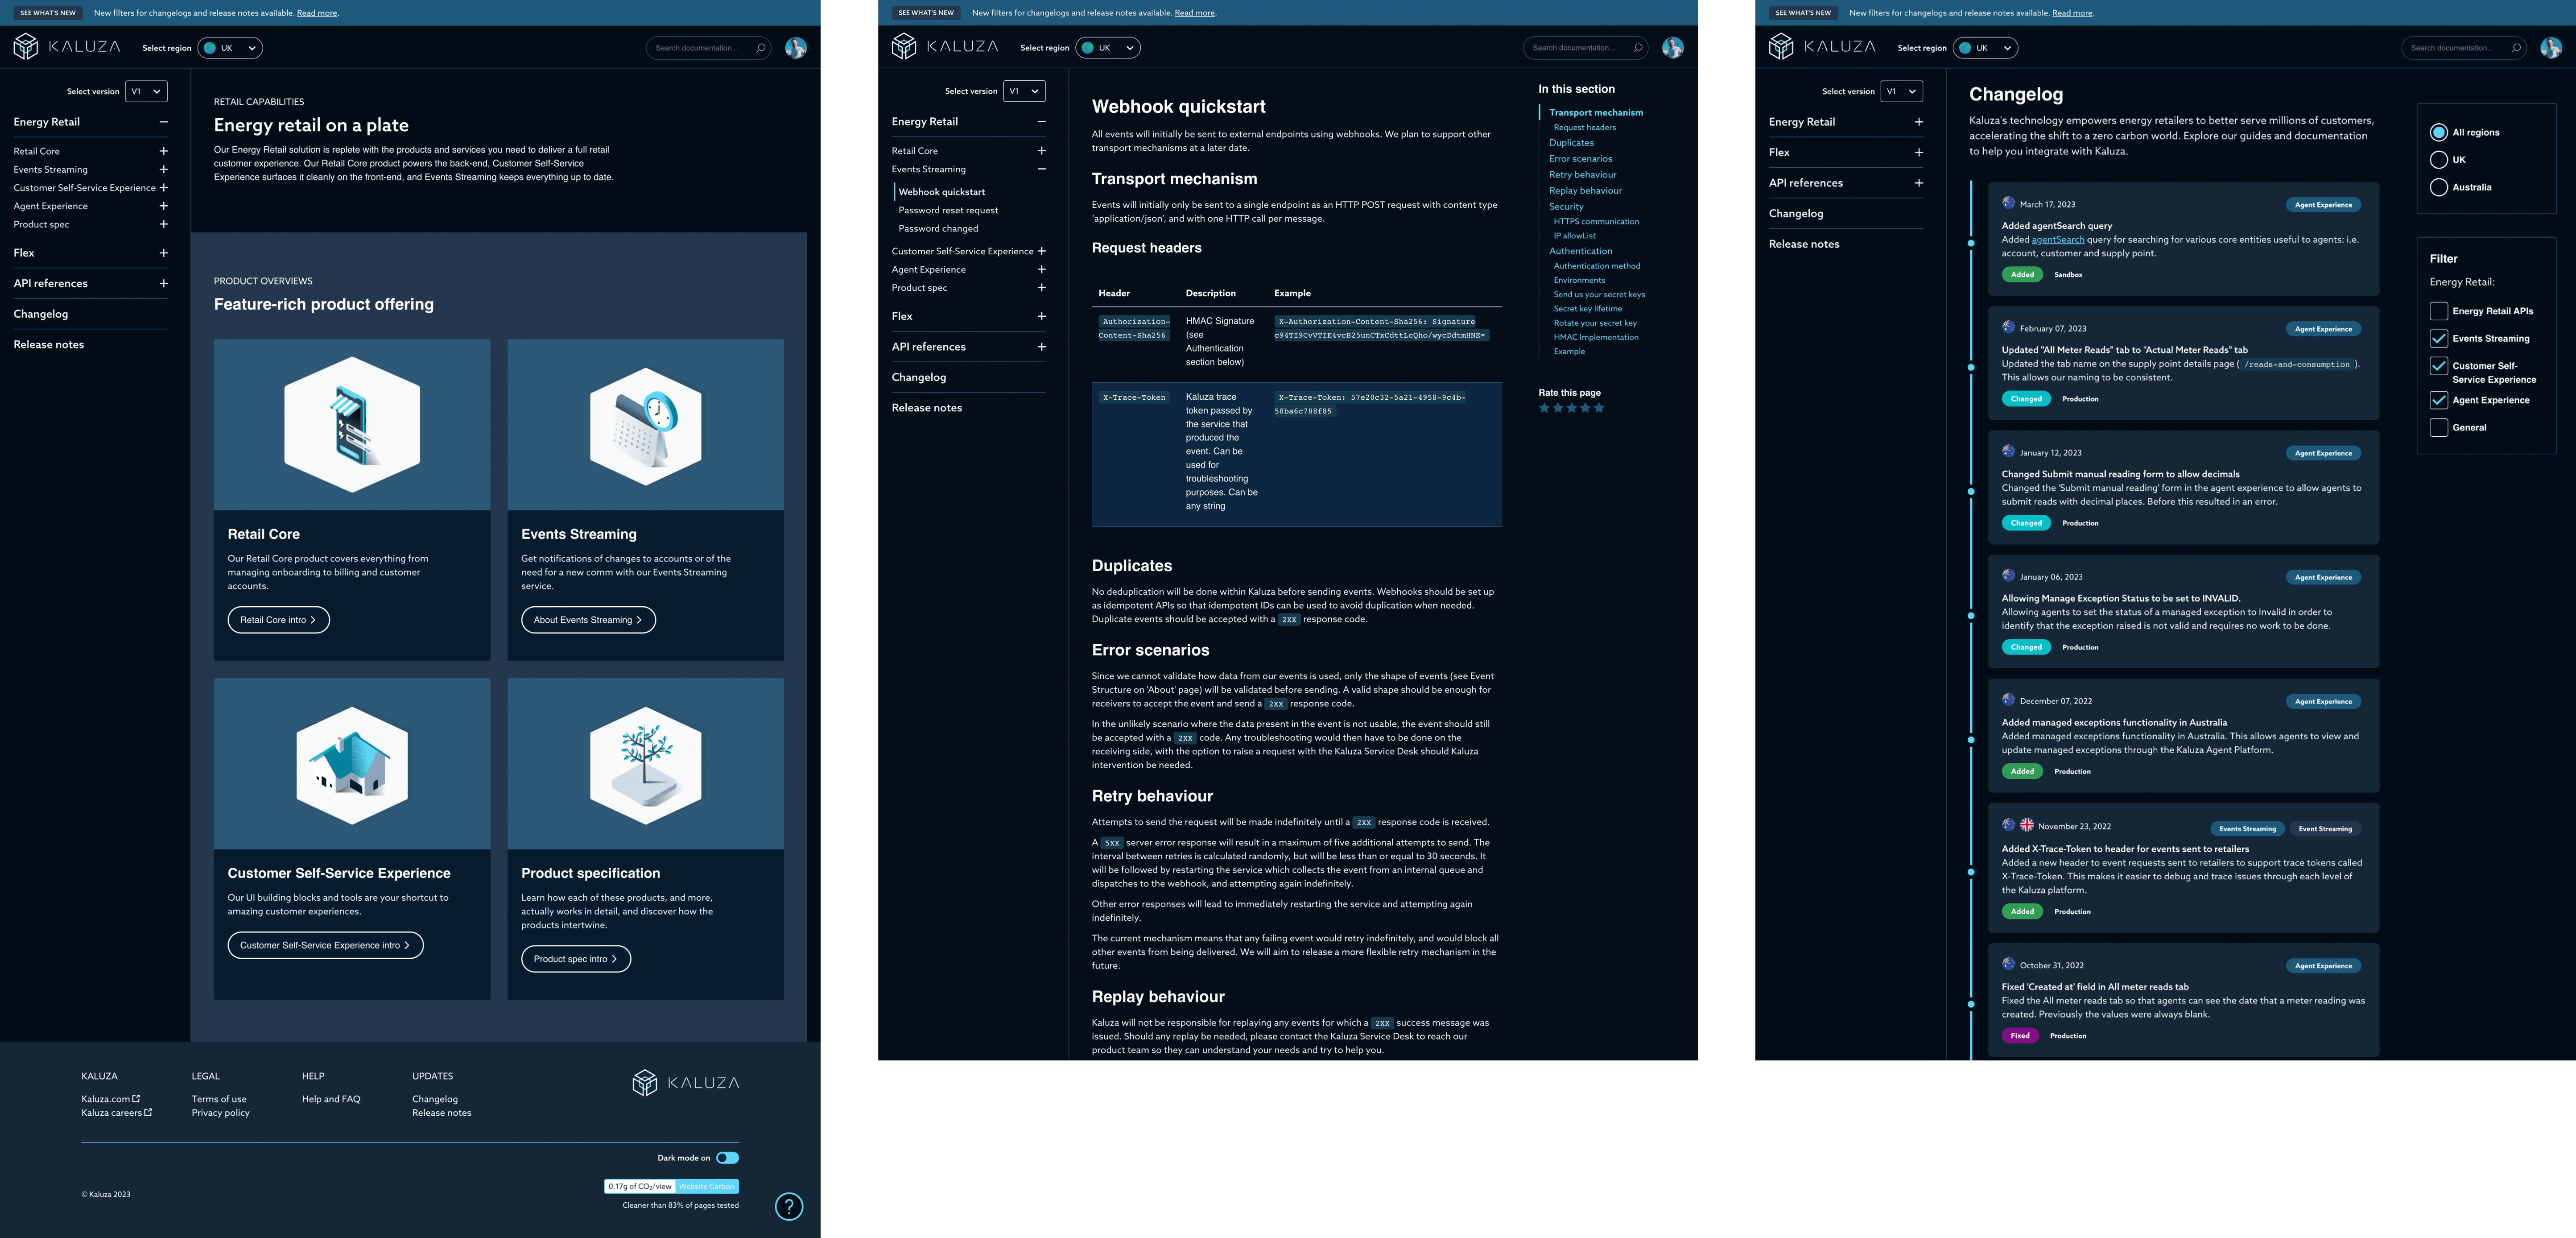Viewport: 2576px width, 1238px height.
Task: Click the Kaluza logo in the home page header
Action: tap(67, 47)
